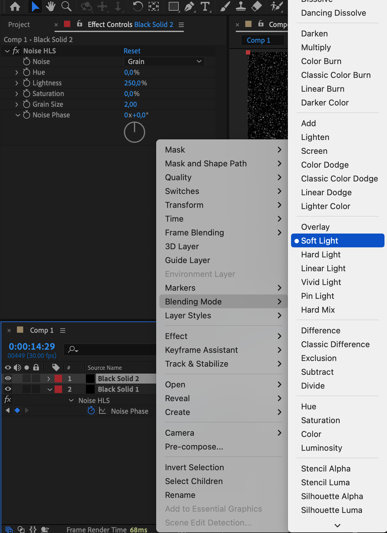Toggle the Noise Phase stopwatch in timeline

tap(91, 411)
